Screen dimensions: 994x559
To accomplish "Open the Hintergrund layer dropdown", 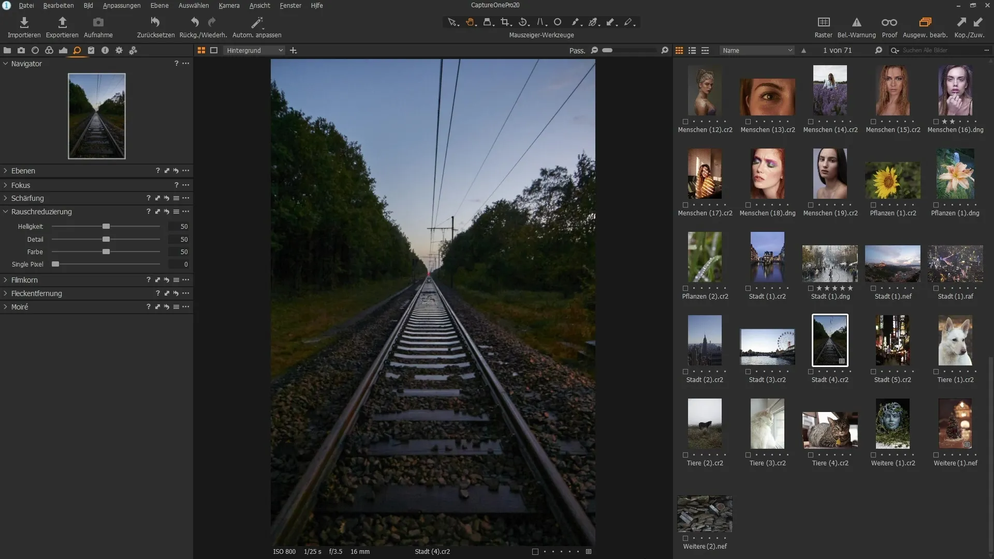I will [x=254, y=51].
